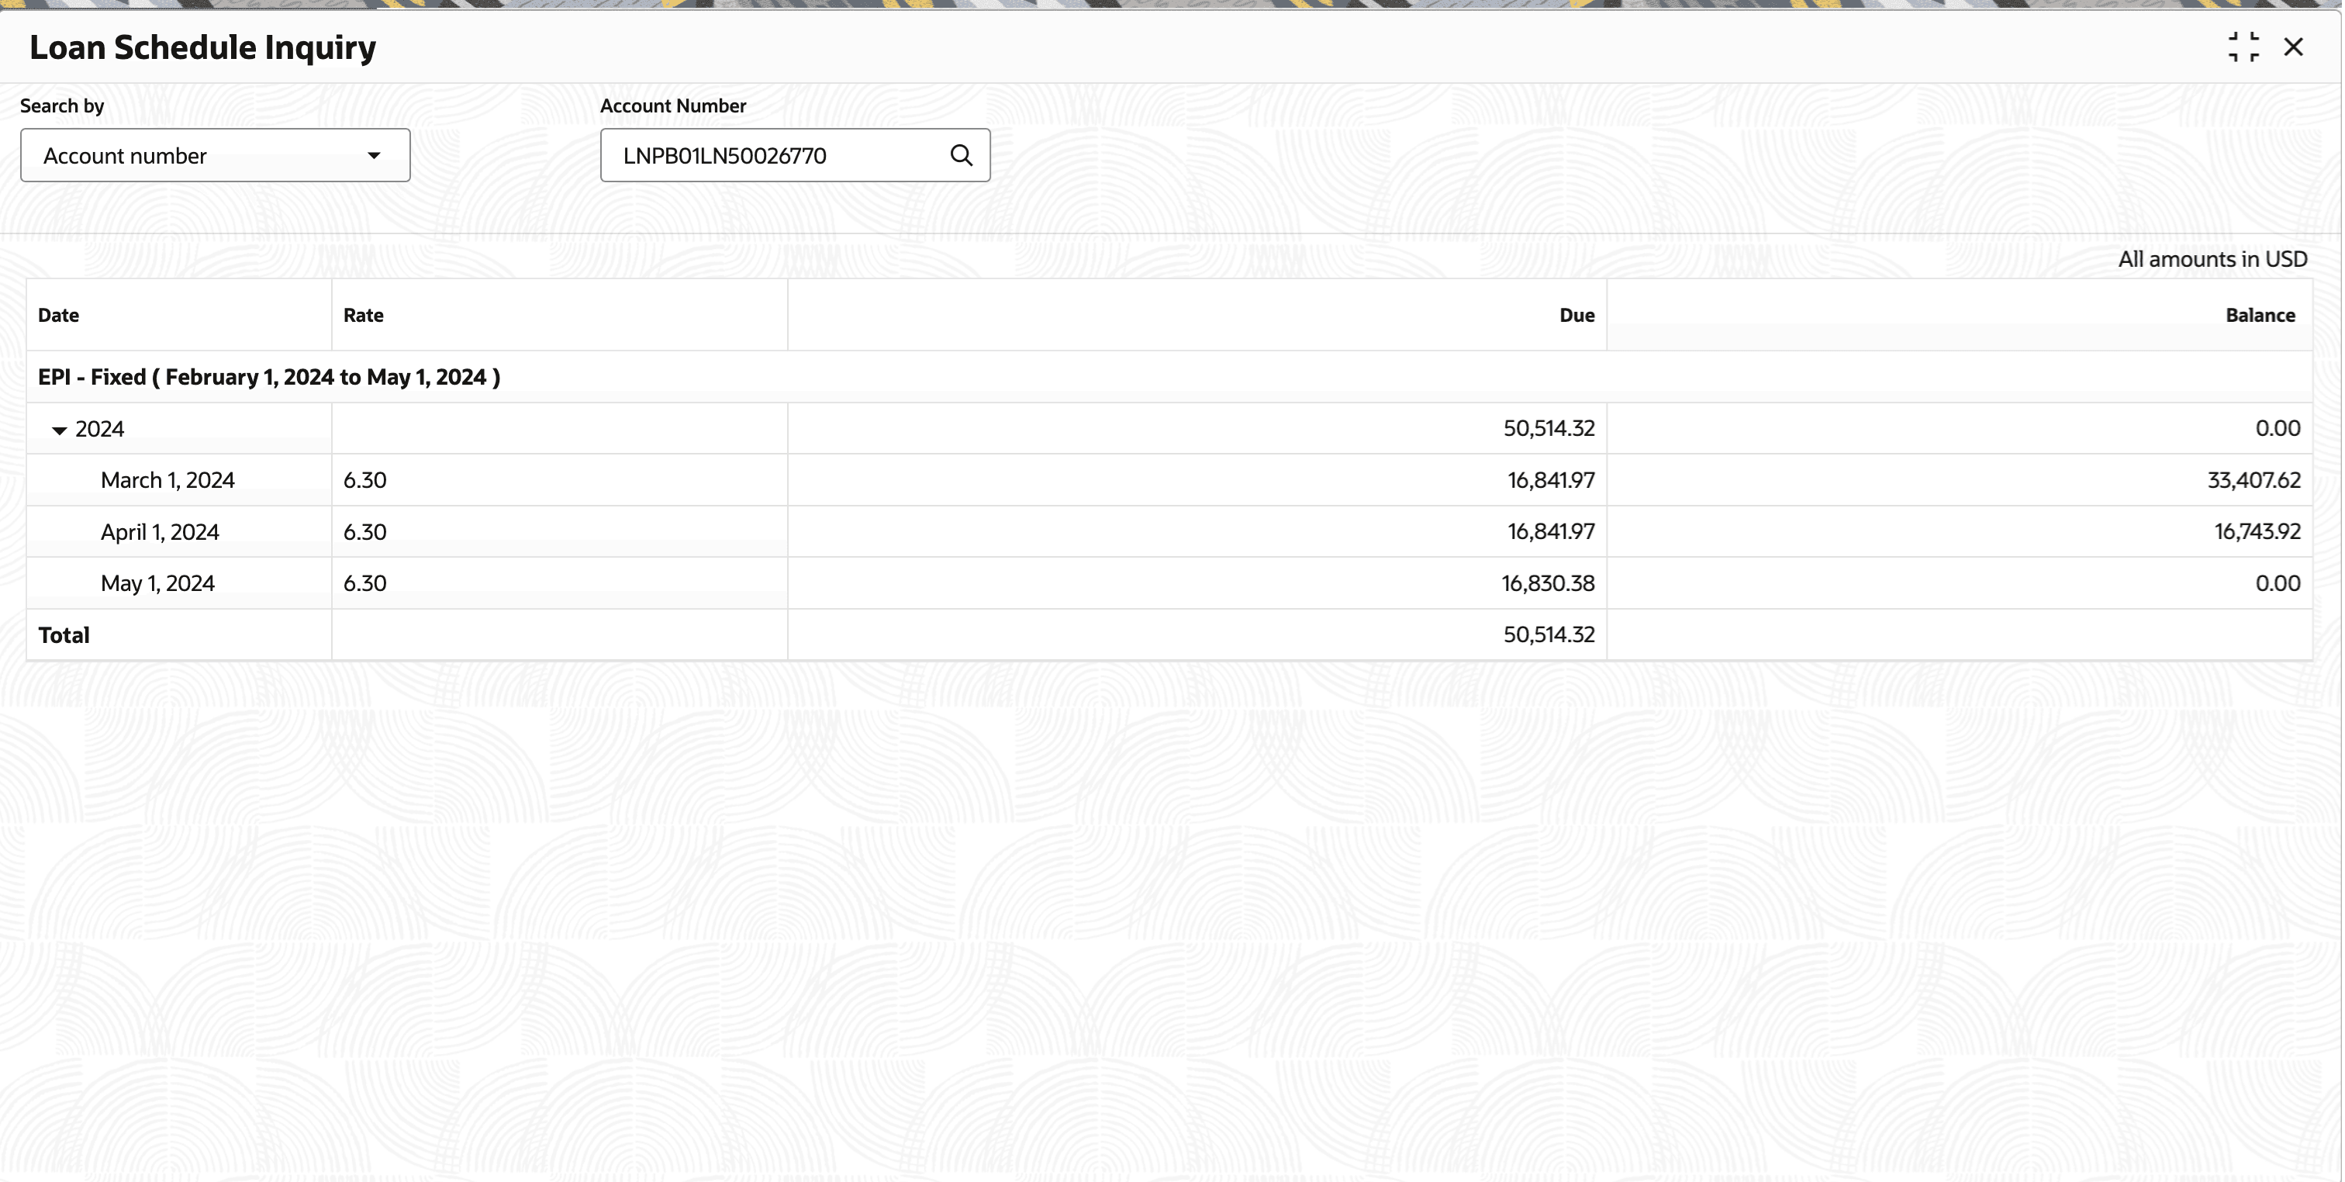
Task: Click the Due column header
Action: pos(1576,315)
